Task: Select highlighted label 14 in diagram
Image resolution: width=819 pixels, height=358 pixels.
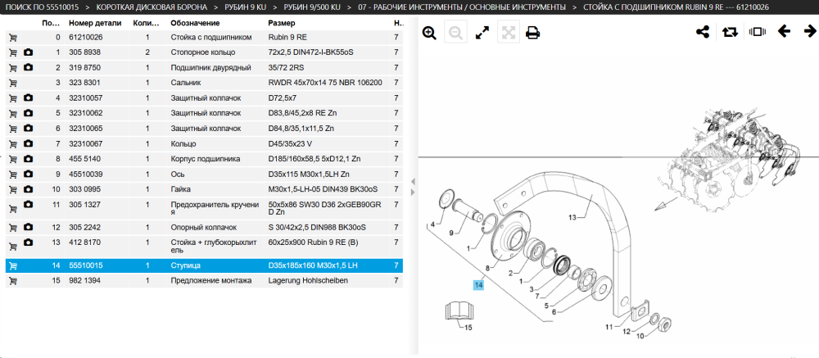Action: point(478,285)
